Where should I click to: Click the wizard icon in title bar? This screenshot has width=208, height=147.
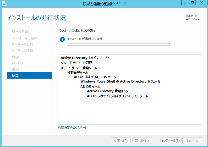pos(3,3)
